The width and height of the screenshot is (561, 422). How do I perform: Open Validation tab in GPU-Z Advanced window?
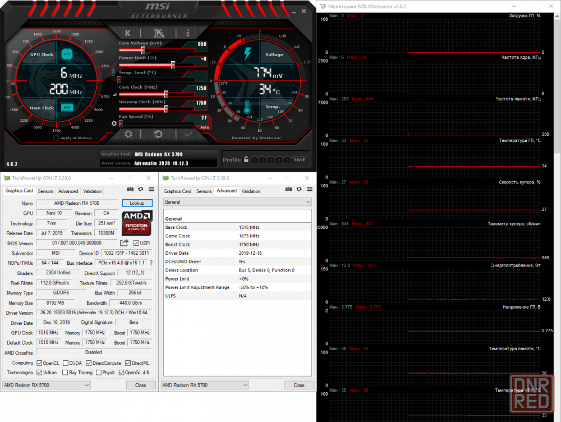click(251, 191)
